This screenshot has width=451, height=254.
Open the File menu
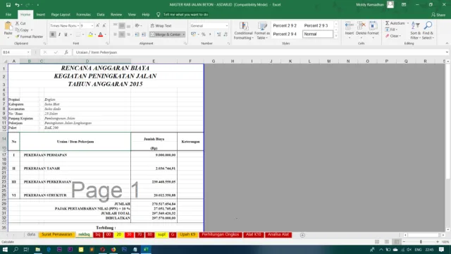click(8, 14)
